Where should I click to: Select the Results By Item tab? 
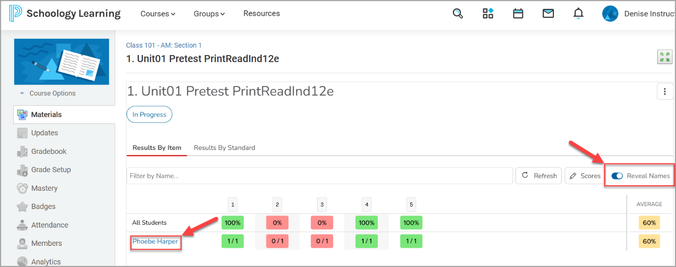point(157,148)
